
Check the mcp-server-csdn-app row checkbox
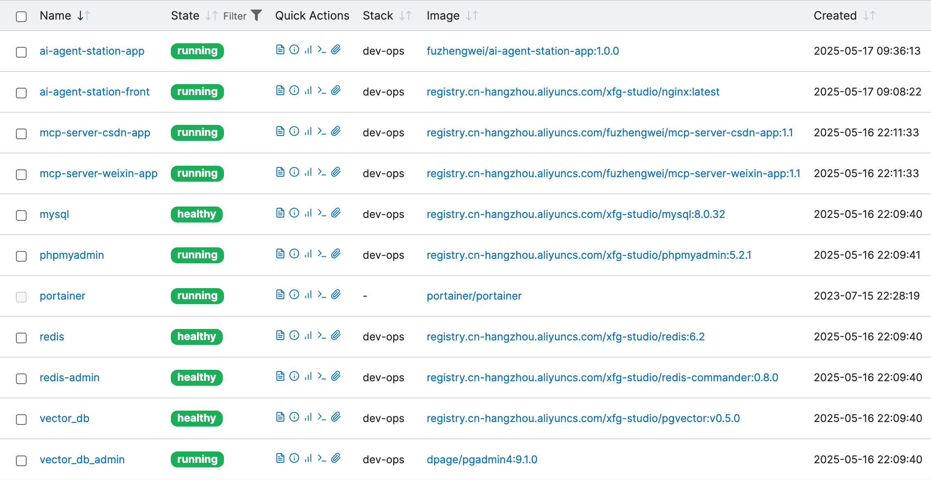21,134
